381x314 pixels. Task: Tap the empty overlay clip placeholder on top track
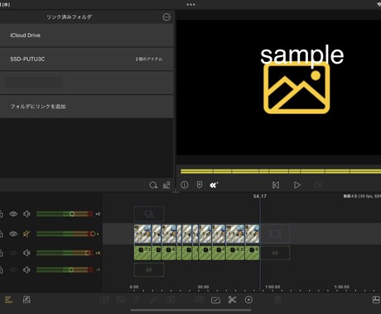(149, 214)
